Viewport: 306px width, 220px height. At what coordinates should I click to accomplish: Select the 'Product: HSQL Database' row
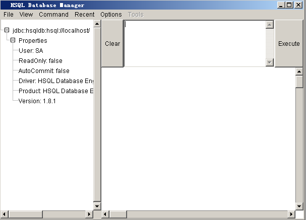click(x=56, y=91)
